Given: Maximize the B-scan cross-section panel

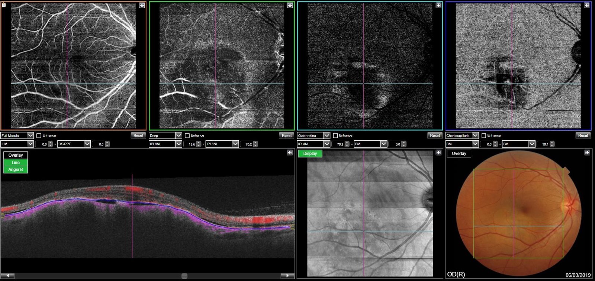Looking at the screenshot, I should pyautogui.click(x=290, y=153).
